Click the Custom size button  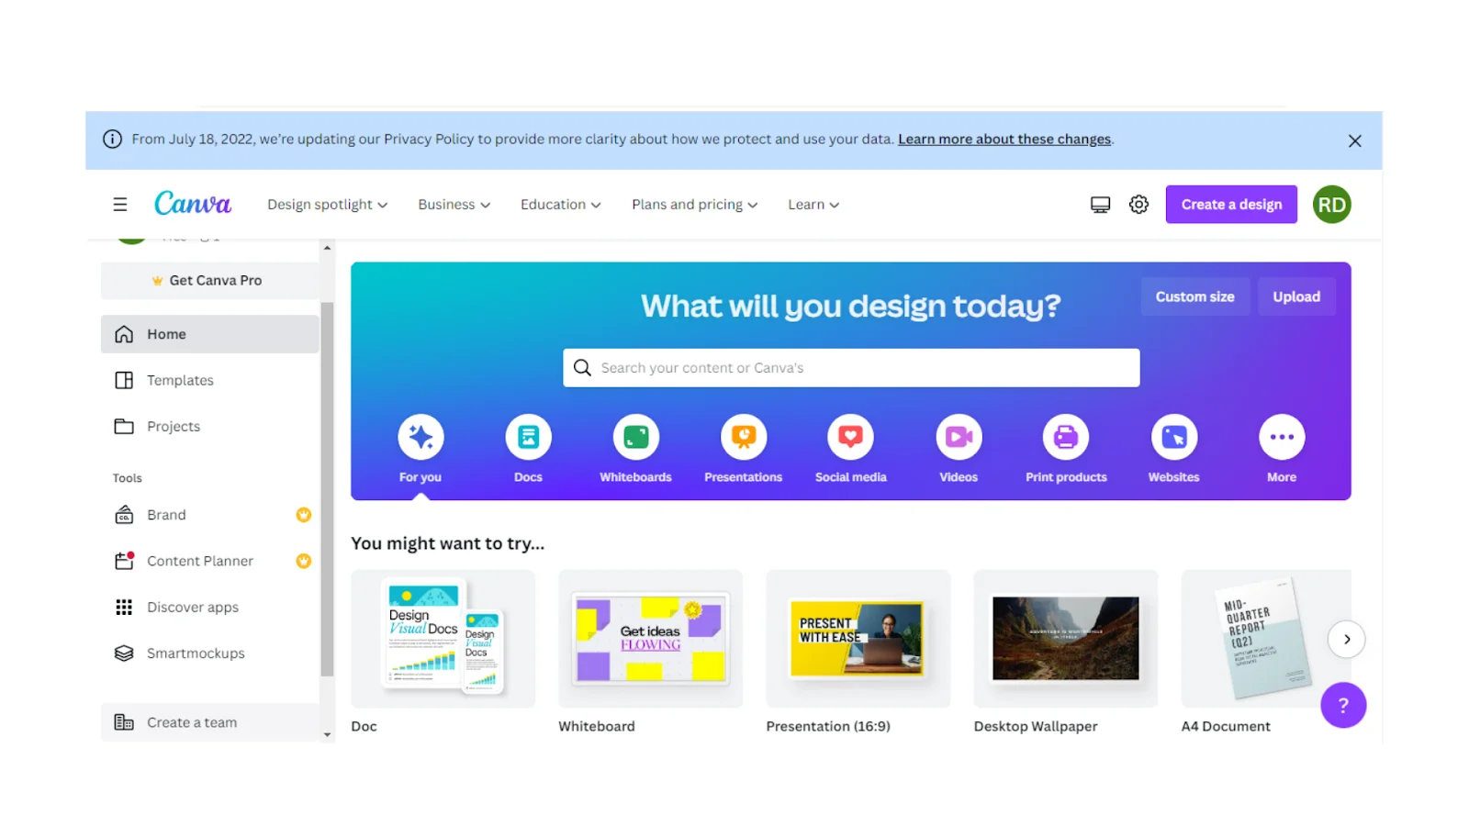tap(1194, 296)
